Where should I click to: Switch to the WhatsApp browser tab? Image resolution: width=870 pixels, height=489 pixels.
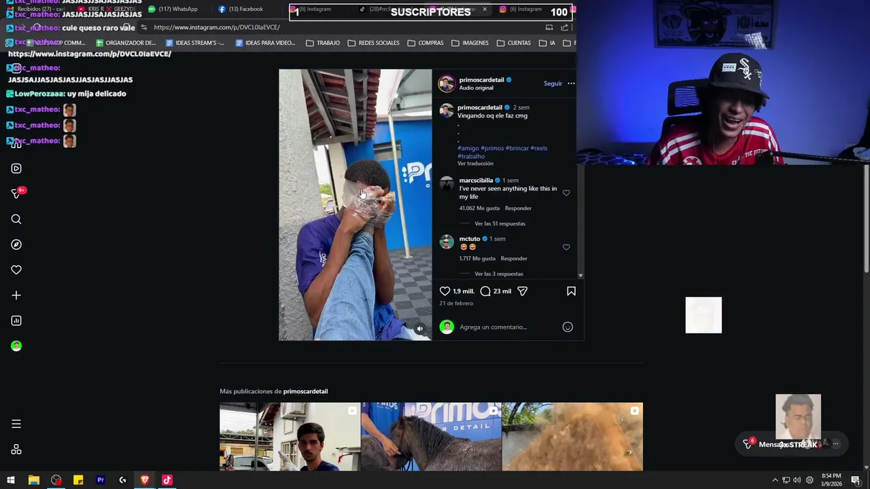174,9
